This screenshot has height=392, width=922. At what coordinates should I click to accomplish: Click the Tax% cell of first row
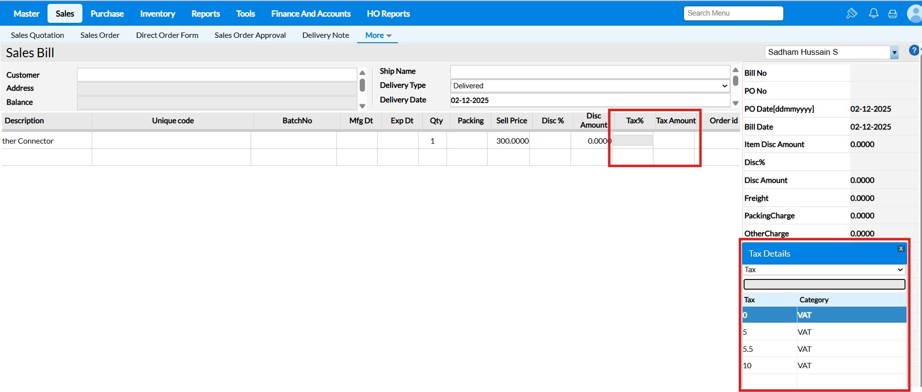tap(633, 141)
